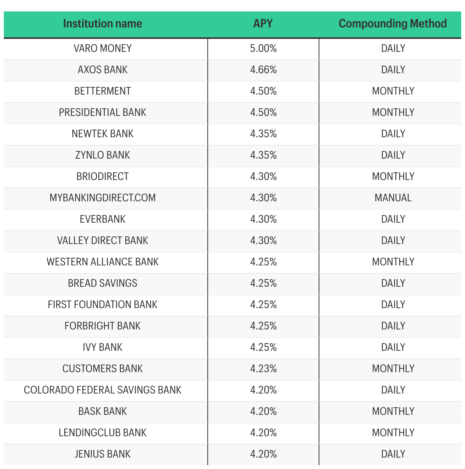Click the BETTERMENT institution name
Screen dimensions: 465x469
tap(103, 91)
